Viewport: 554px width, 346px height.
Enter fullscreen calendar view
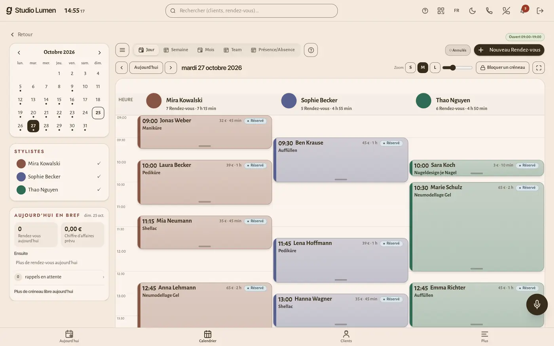(539, 68)
